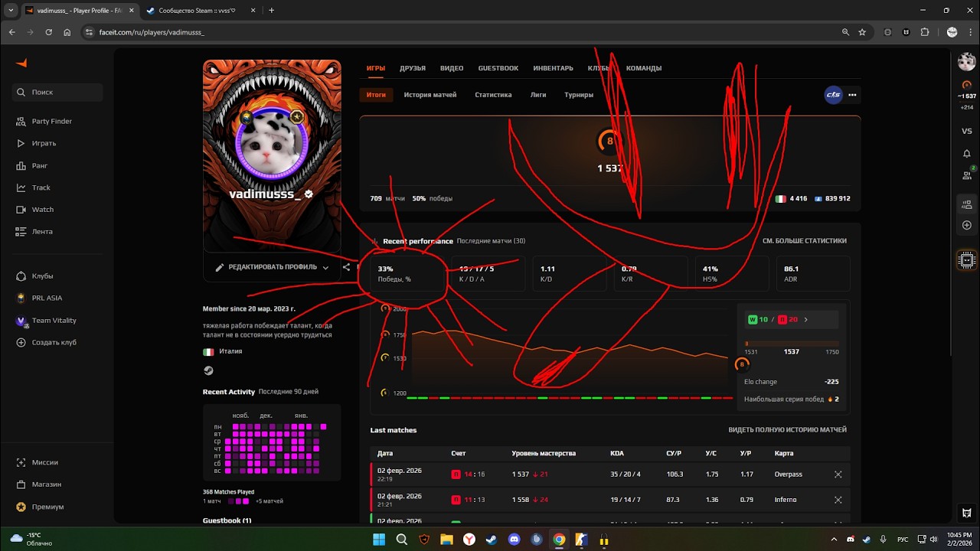Viewport: 980px width, 551px height.
Task: Click the anti-cheat chip icon in right sidebar
Action: (967, 260)
